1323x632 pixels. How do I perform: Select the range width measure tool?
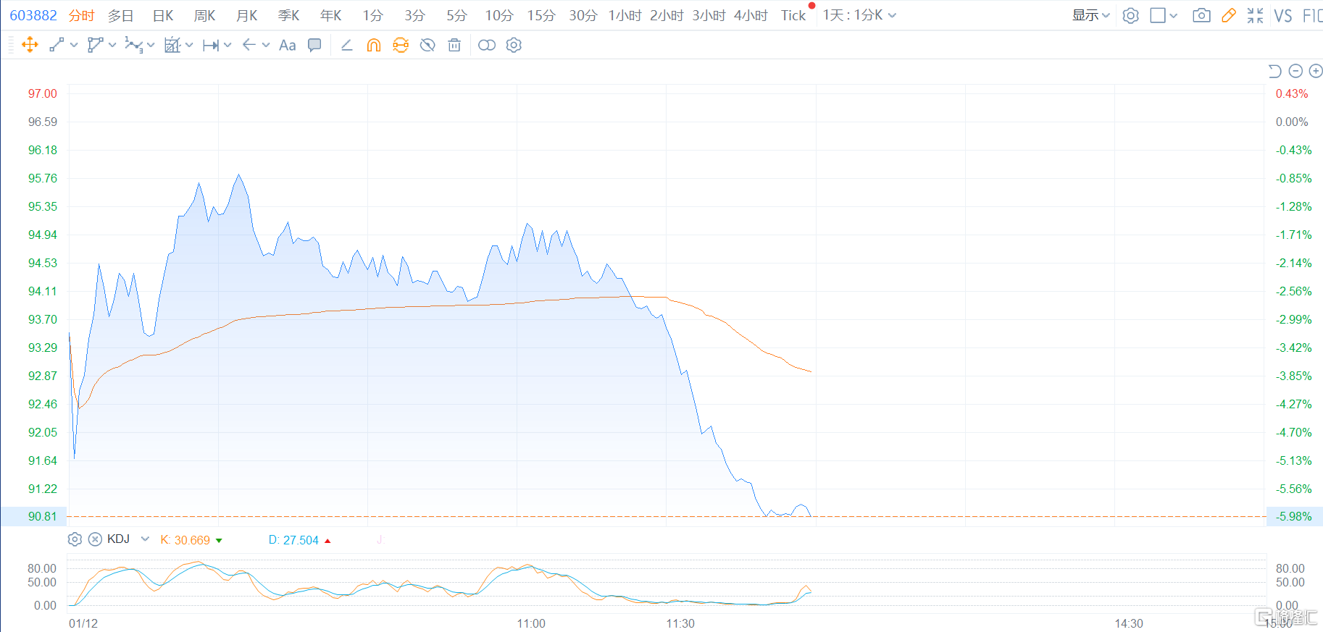[211, 46]
